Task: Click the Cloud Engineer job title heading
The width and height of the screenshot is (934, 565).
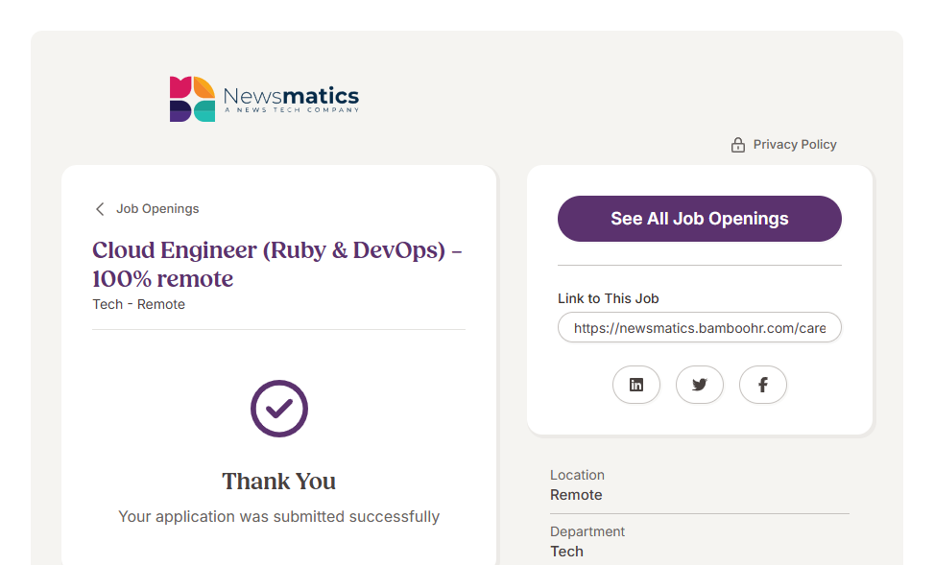Action: tap(276, 264)
